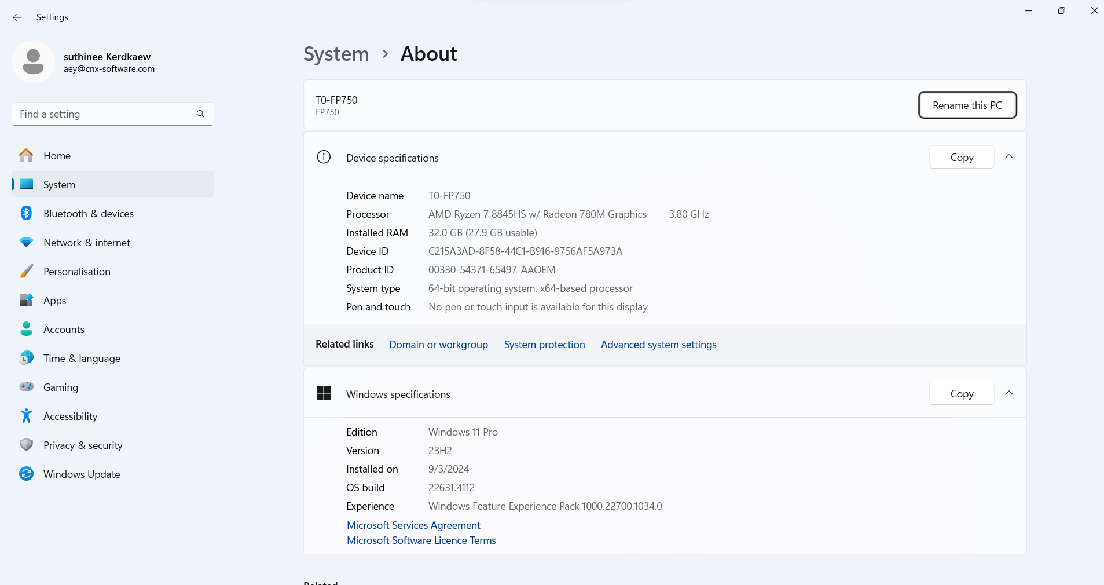Click the search magnifier icon
This screenshot has height=585, width=1104.
[200, 114]
